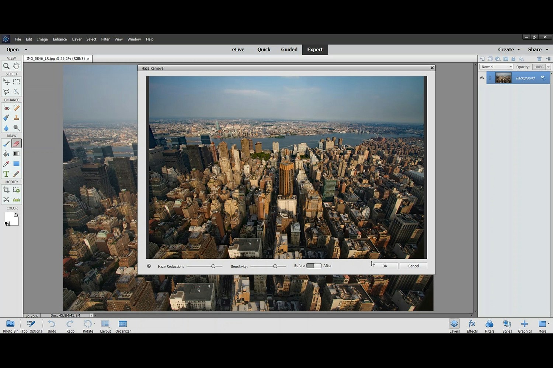Hide the Background layer with the eye icon
The image size is (553, 368).
click(482, 78)
